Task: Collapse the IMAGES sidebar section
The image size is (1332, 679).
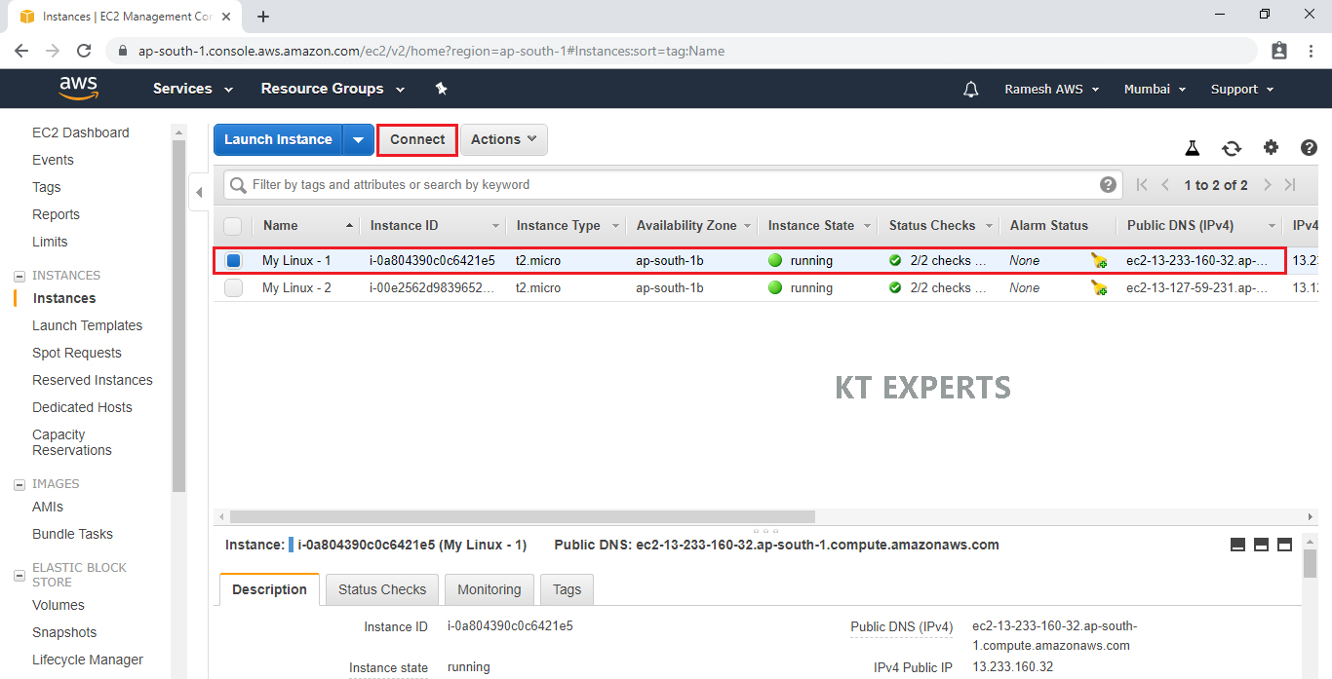Action: [20, 484]
